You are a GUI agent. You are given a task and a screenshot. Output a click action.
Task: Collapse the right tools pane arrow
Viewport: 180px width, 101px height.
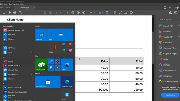click(x=155, y=58)
